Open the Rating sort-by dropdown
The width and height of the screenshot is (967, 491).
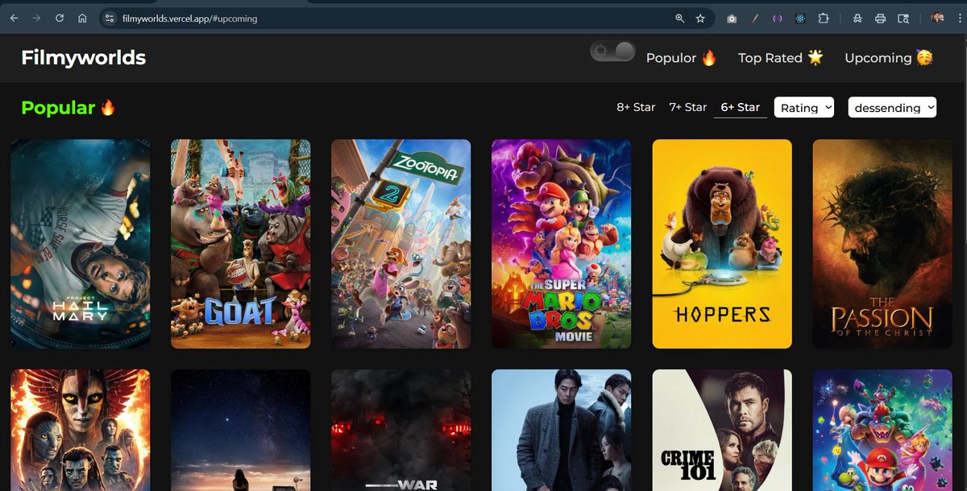tap(804, 107)
